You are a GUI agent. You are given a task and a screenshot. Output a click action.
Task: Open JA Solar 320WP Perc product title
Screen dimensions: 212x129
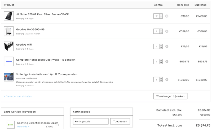42,14
